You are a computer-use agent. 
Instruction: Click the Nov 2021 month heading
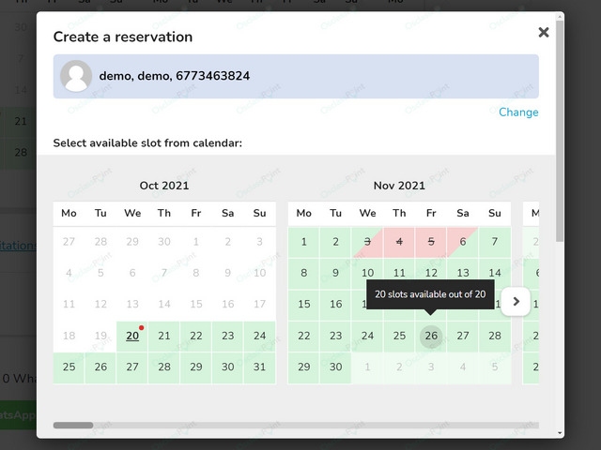tap(399, 186)
